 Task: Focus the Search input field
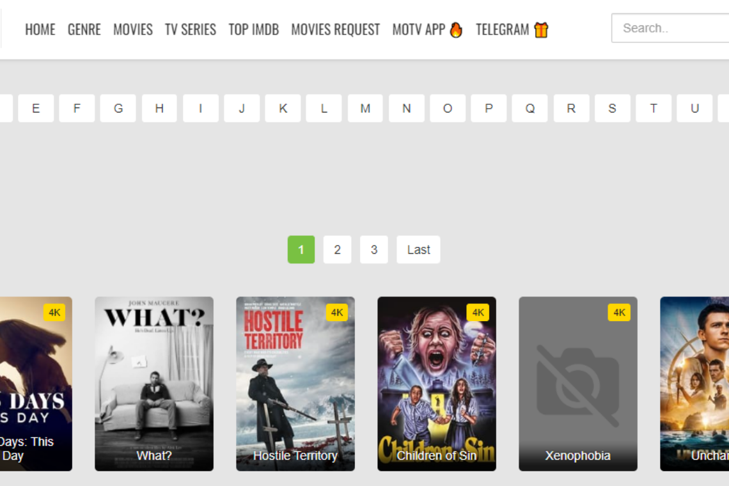[670, 28]
